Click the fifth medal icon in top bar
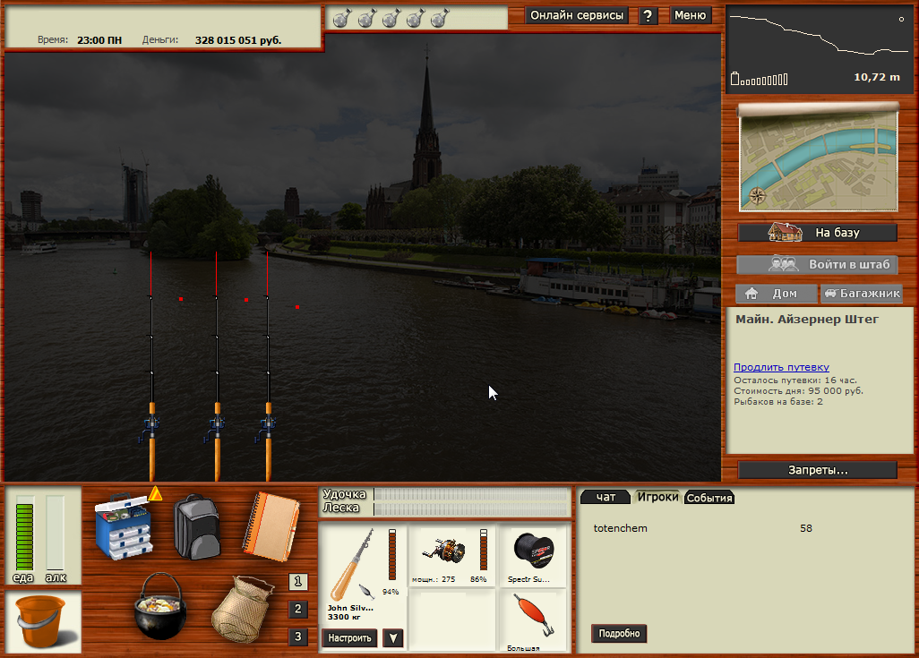 point(440,18)
